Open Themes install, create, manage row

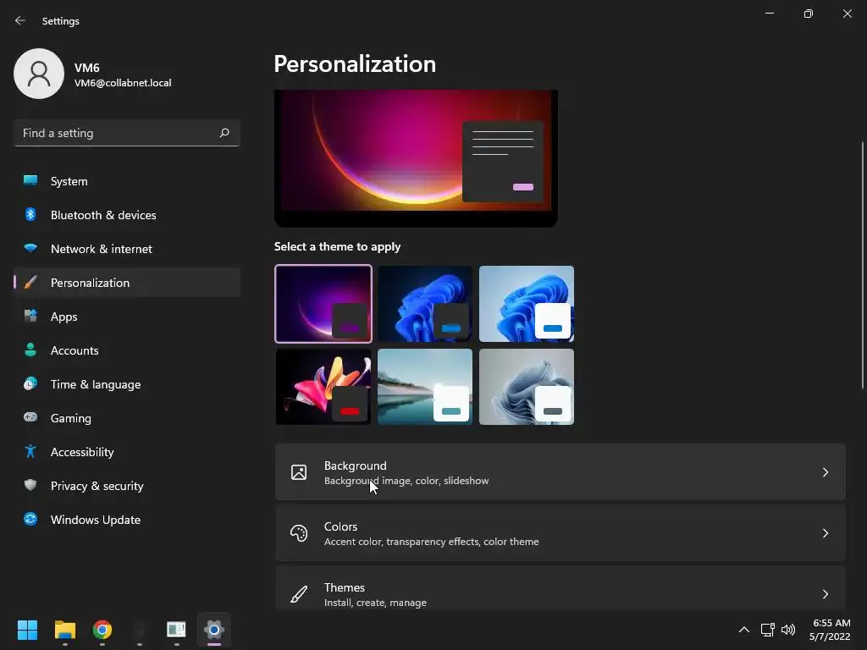(x=561, y=588)
